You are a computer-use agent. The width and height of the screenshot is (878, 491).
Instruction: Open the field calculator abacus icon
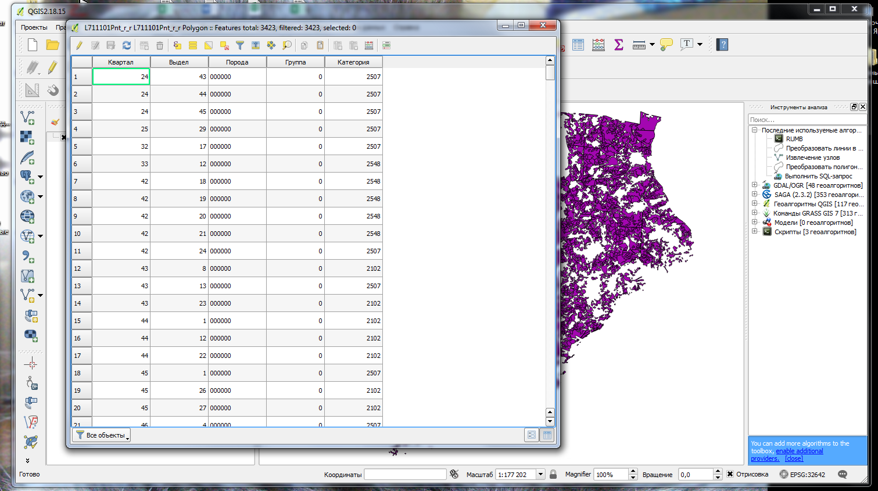[x=369, y=45]
